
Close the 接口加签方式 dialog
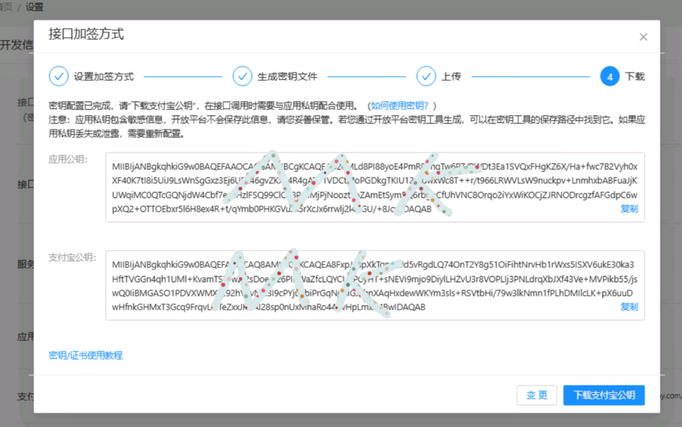click(643, 37)
